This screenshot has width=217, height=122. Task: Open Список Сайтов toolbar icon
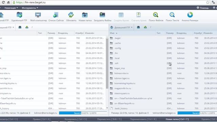pos(56,17)
